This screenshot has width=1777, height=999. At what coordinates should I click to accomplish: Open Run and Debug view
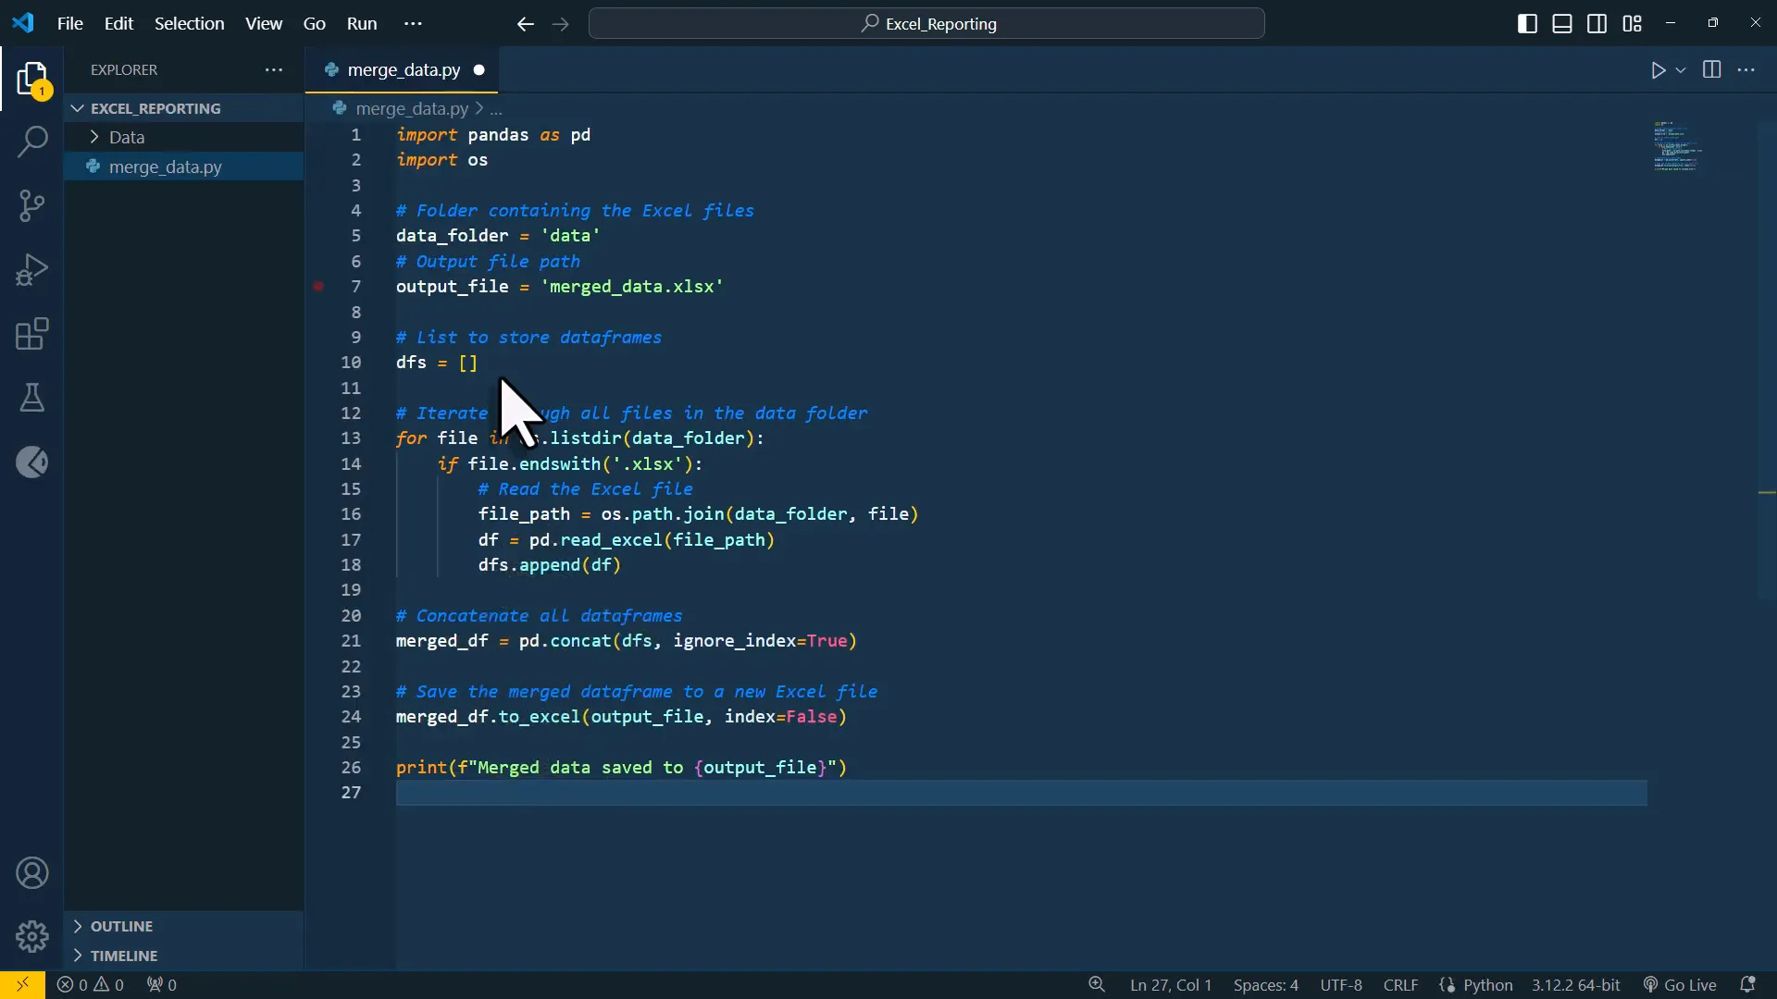point(32,270)
